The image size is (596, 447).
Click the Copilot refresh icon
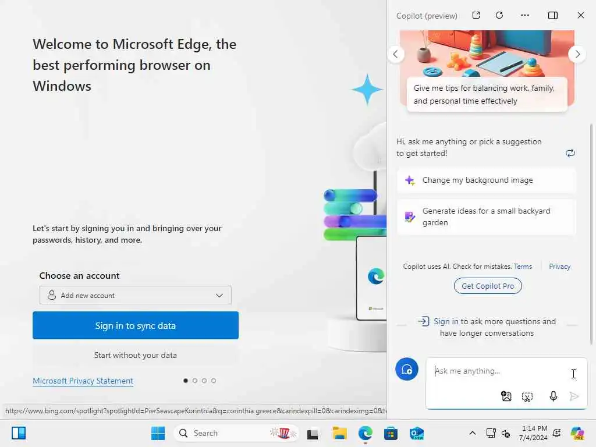click(x=499, y=15)
